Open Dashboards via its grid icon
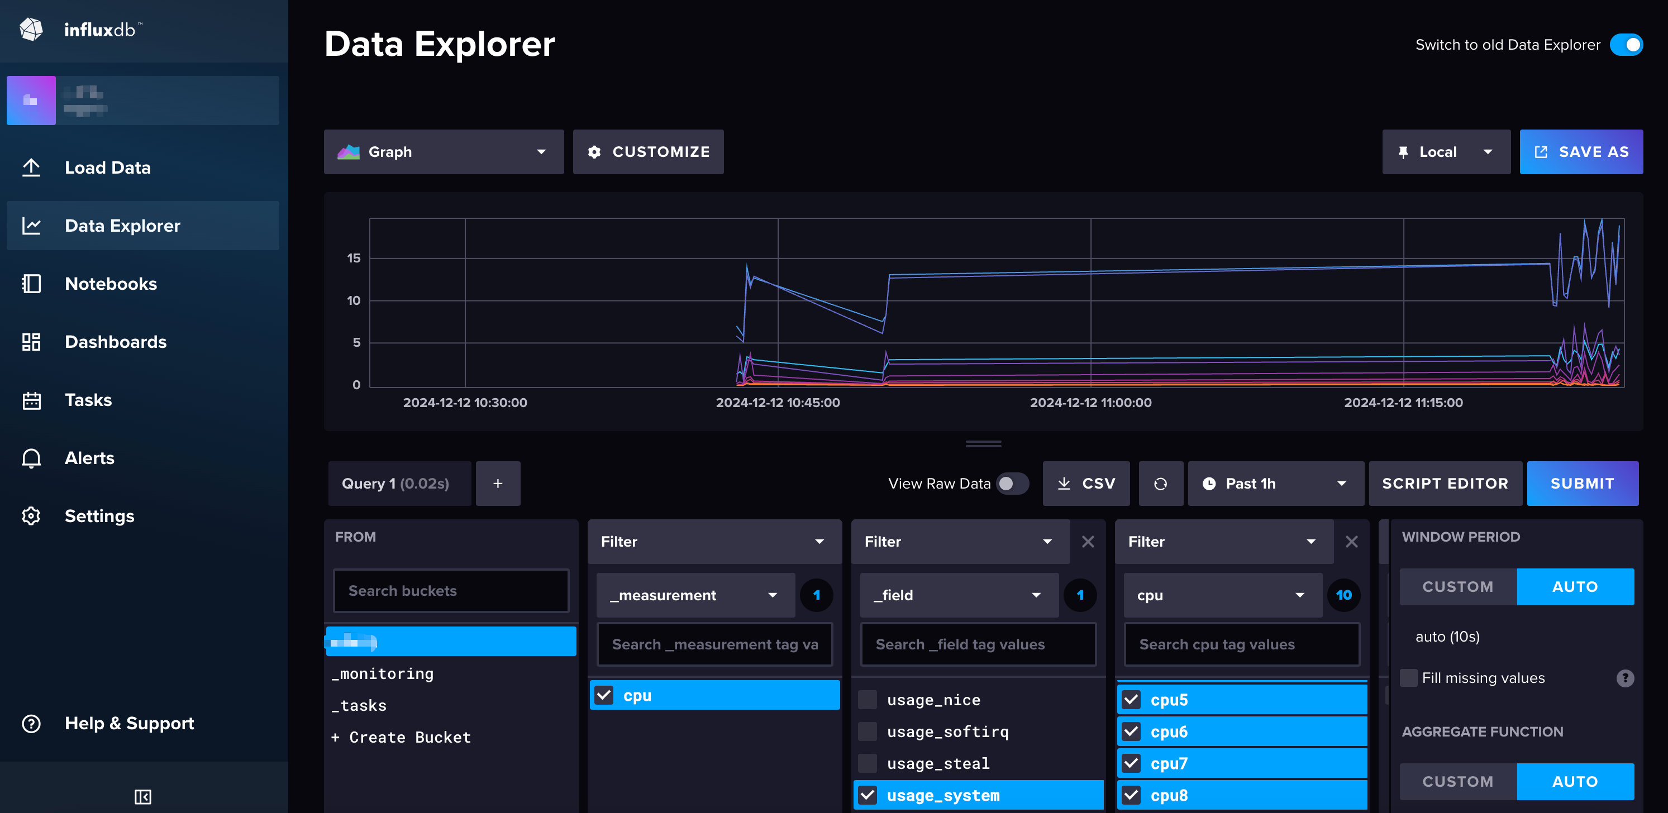Image resolution: width=1668 pixels, height=813 pixels. 31,342
